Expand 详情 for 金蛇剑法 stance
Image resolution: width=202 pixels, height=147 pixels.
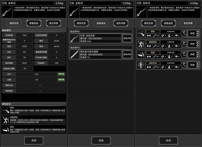pyautogui.click(x=194, y=65)
